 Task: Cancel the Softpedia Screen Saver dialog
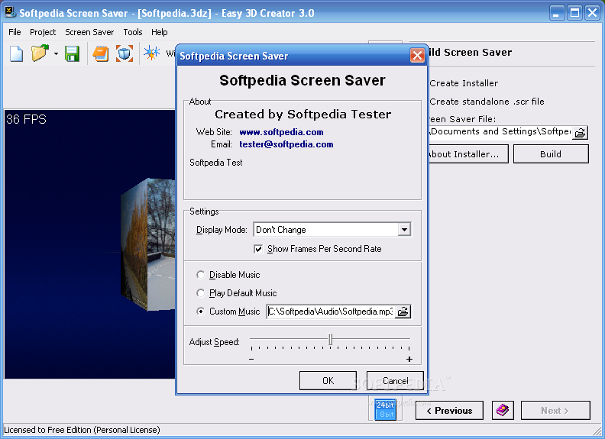click(x=395, y=381)
